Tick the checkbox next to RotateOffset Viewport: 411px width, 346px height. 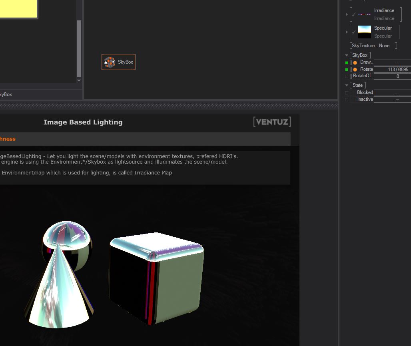tap(347, 76)
